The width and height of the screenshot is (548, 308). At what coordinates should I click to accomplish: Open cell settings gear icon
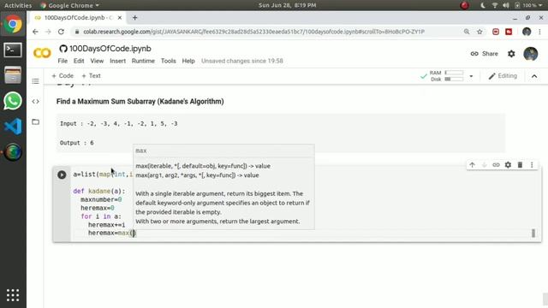(x=508, y=165)
